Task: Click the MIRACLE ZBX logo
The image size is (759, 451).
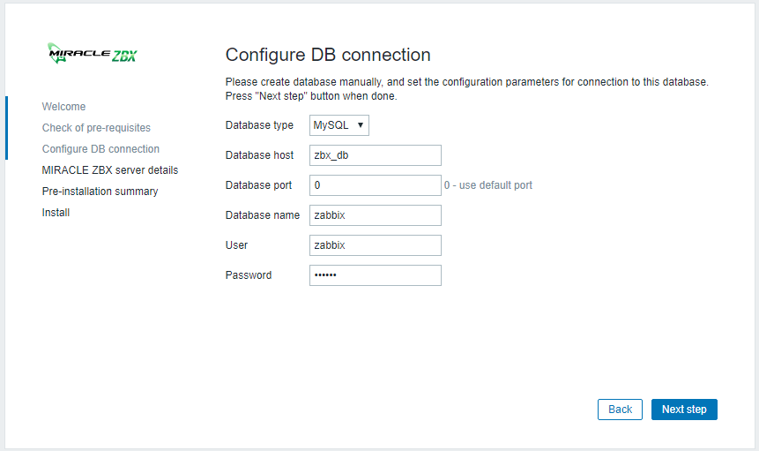Action: 92,54
